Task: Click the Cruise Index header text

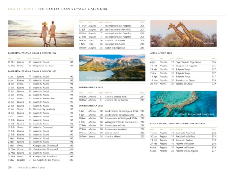Action: (21, 9)
